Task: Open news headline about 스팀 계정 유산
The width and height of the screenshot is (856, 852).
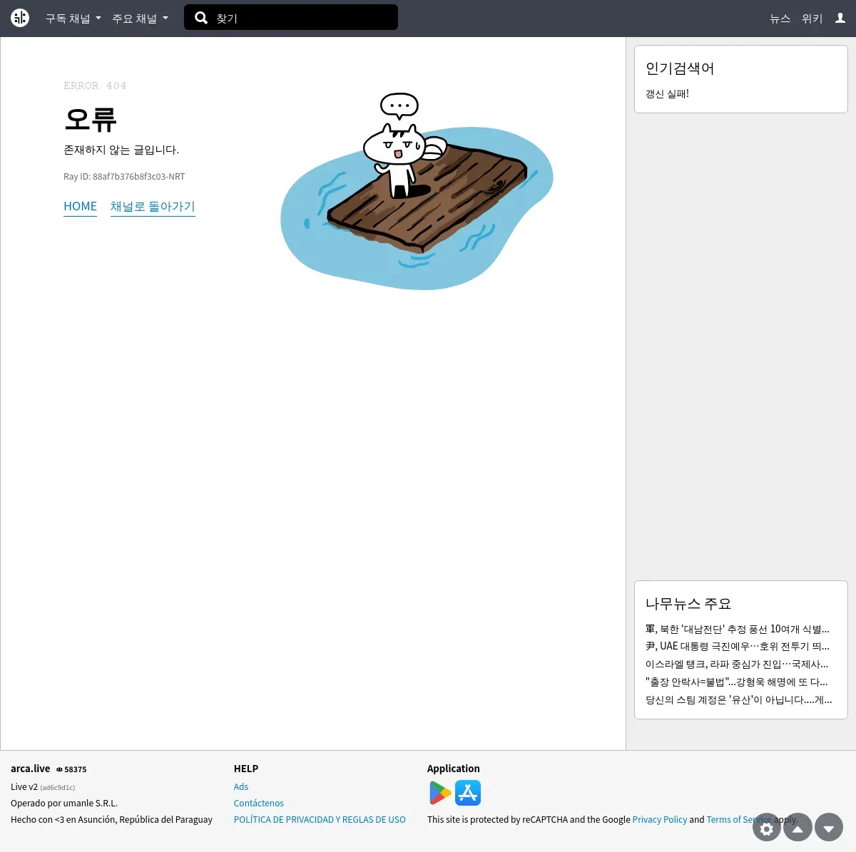Action: 739,700
